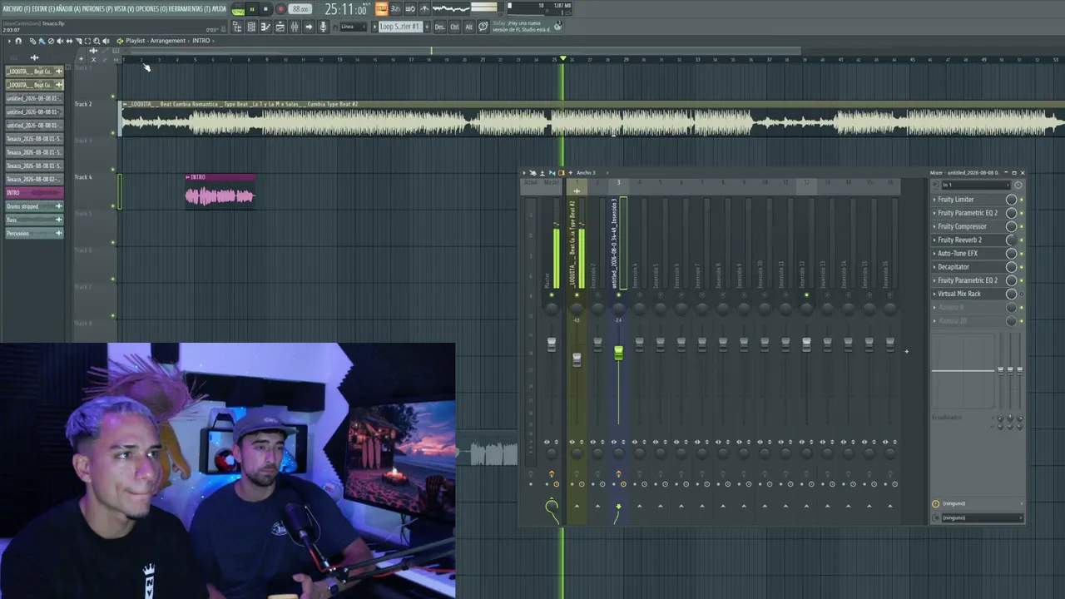
Task: Toggle the Decapitator enable LED
Action: [1021, 267]
